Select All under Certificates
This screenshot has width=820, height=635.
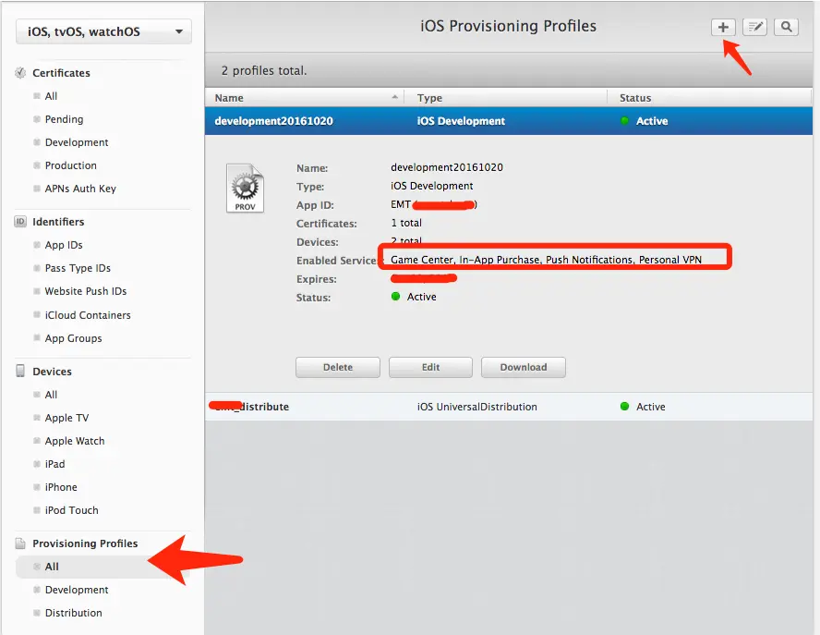[x=51, y=96]
